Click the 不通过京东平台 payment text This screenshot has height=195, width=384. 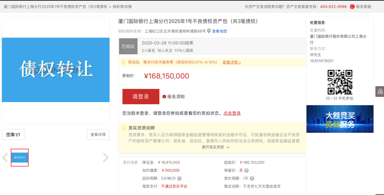pyautogui.click(x=174, y=186)
